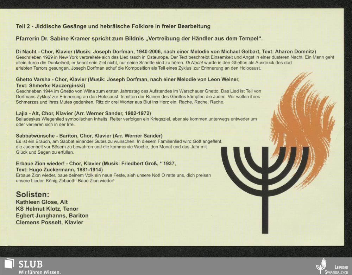Click soloist KS Helmut Klotz, Tenor
This screenshot has height=275, width=352.
point(47,209)
